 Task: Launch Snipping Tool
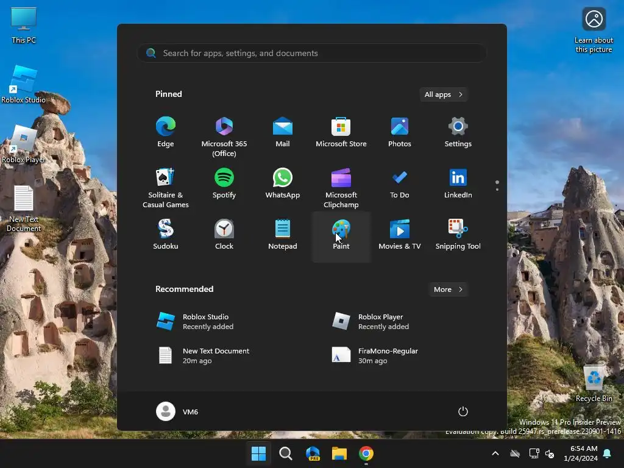458,235
